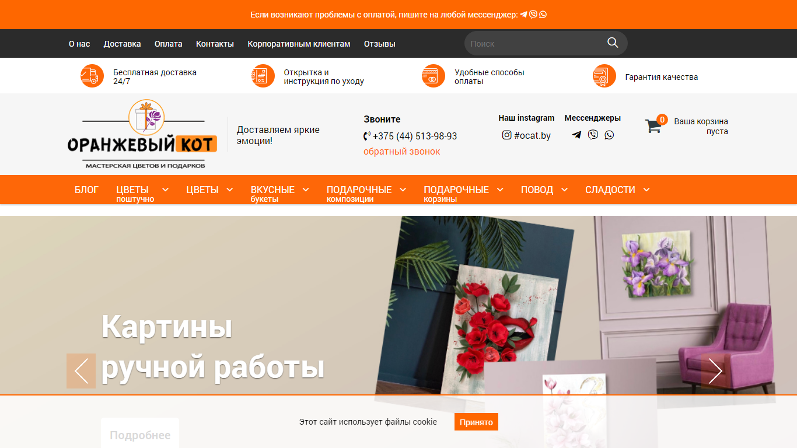The width and height of the screenshot is (797, 448).
Task: Click Гарантия качества text
Action: 662,77
